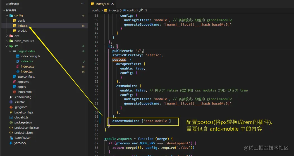This screenshot has width=294, height=156.
Task: Expand the dist folder chevron
Action: (x=7, y=36)
